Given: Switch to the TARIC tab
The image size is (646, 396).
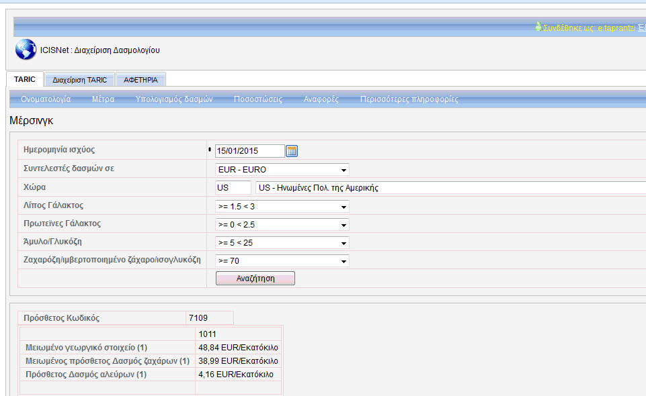Looking at the screenshot, I should point(25,79).
